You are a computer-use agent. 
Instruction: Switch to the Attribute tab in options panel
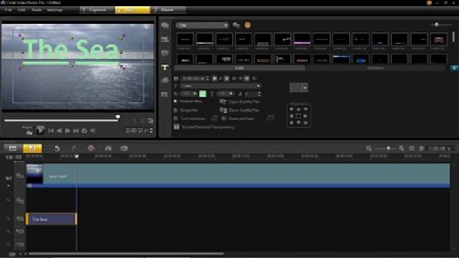[375, 68]
